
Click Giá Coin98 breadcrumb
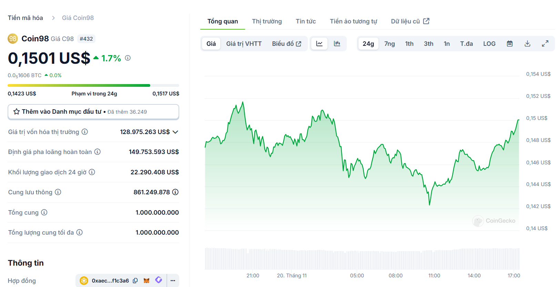[x=78, y=18]
